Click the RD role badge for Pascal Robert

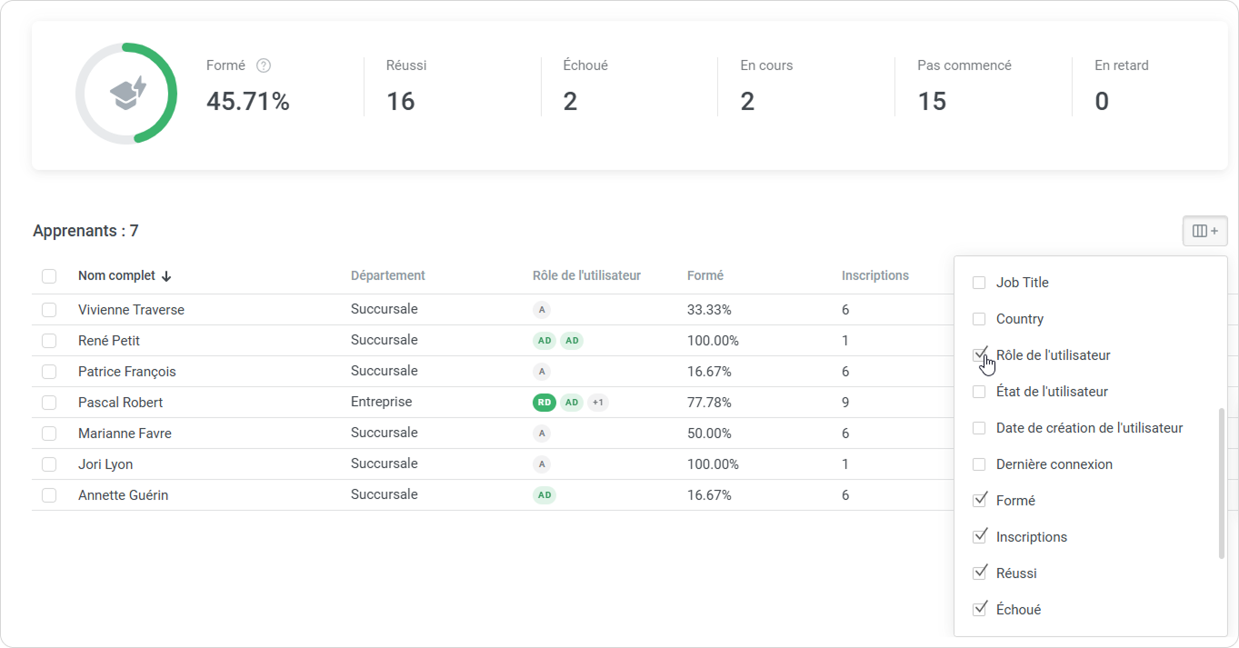pos(544,403)
